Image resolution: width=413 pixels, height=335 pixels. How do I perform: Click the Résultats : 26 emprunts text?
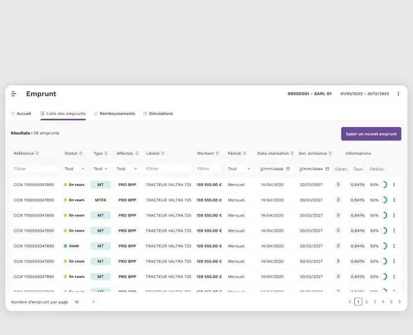point(35,133)
